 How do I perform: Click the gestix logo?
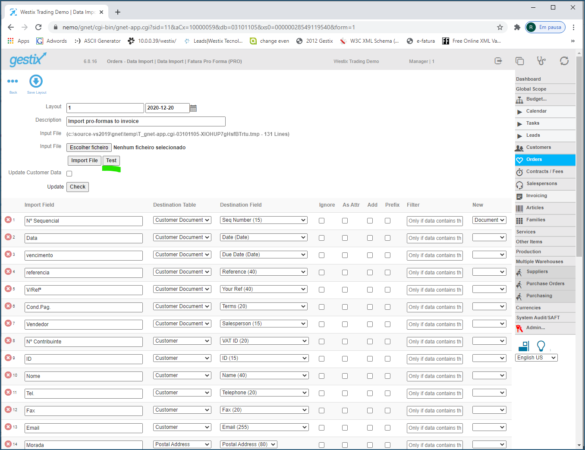(x=28, y=60)
